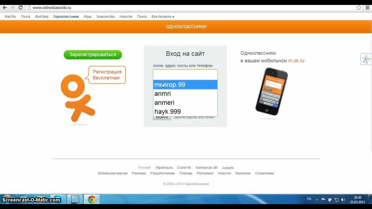Viewport: 372px width, 209px height.
Task: Expand the Все проекты dropdown
Action: [163, 17]
